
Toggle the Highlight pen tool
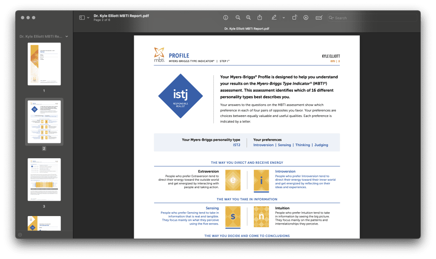point(274,17)
